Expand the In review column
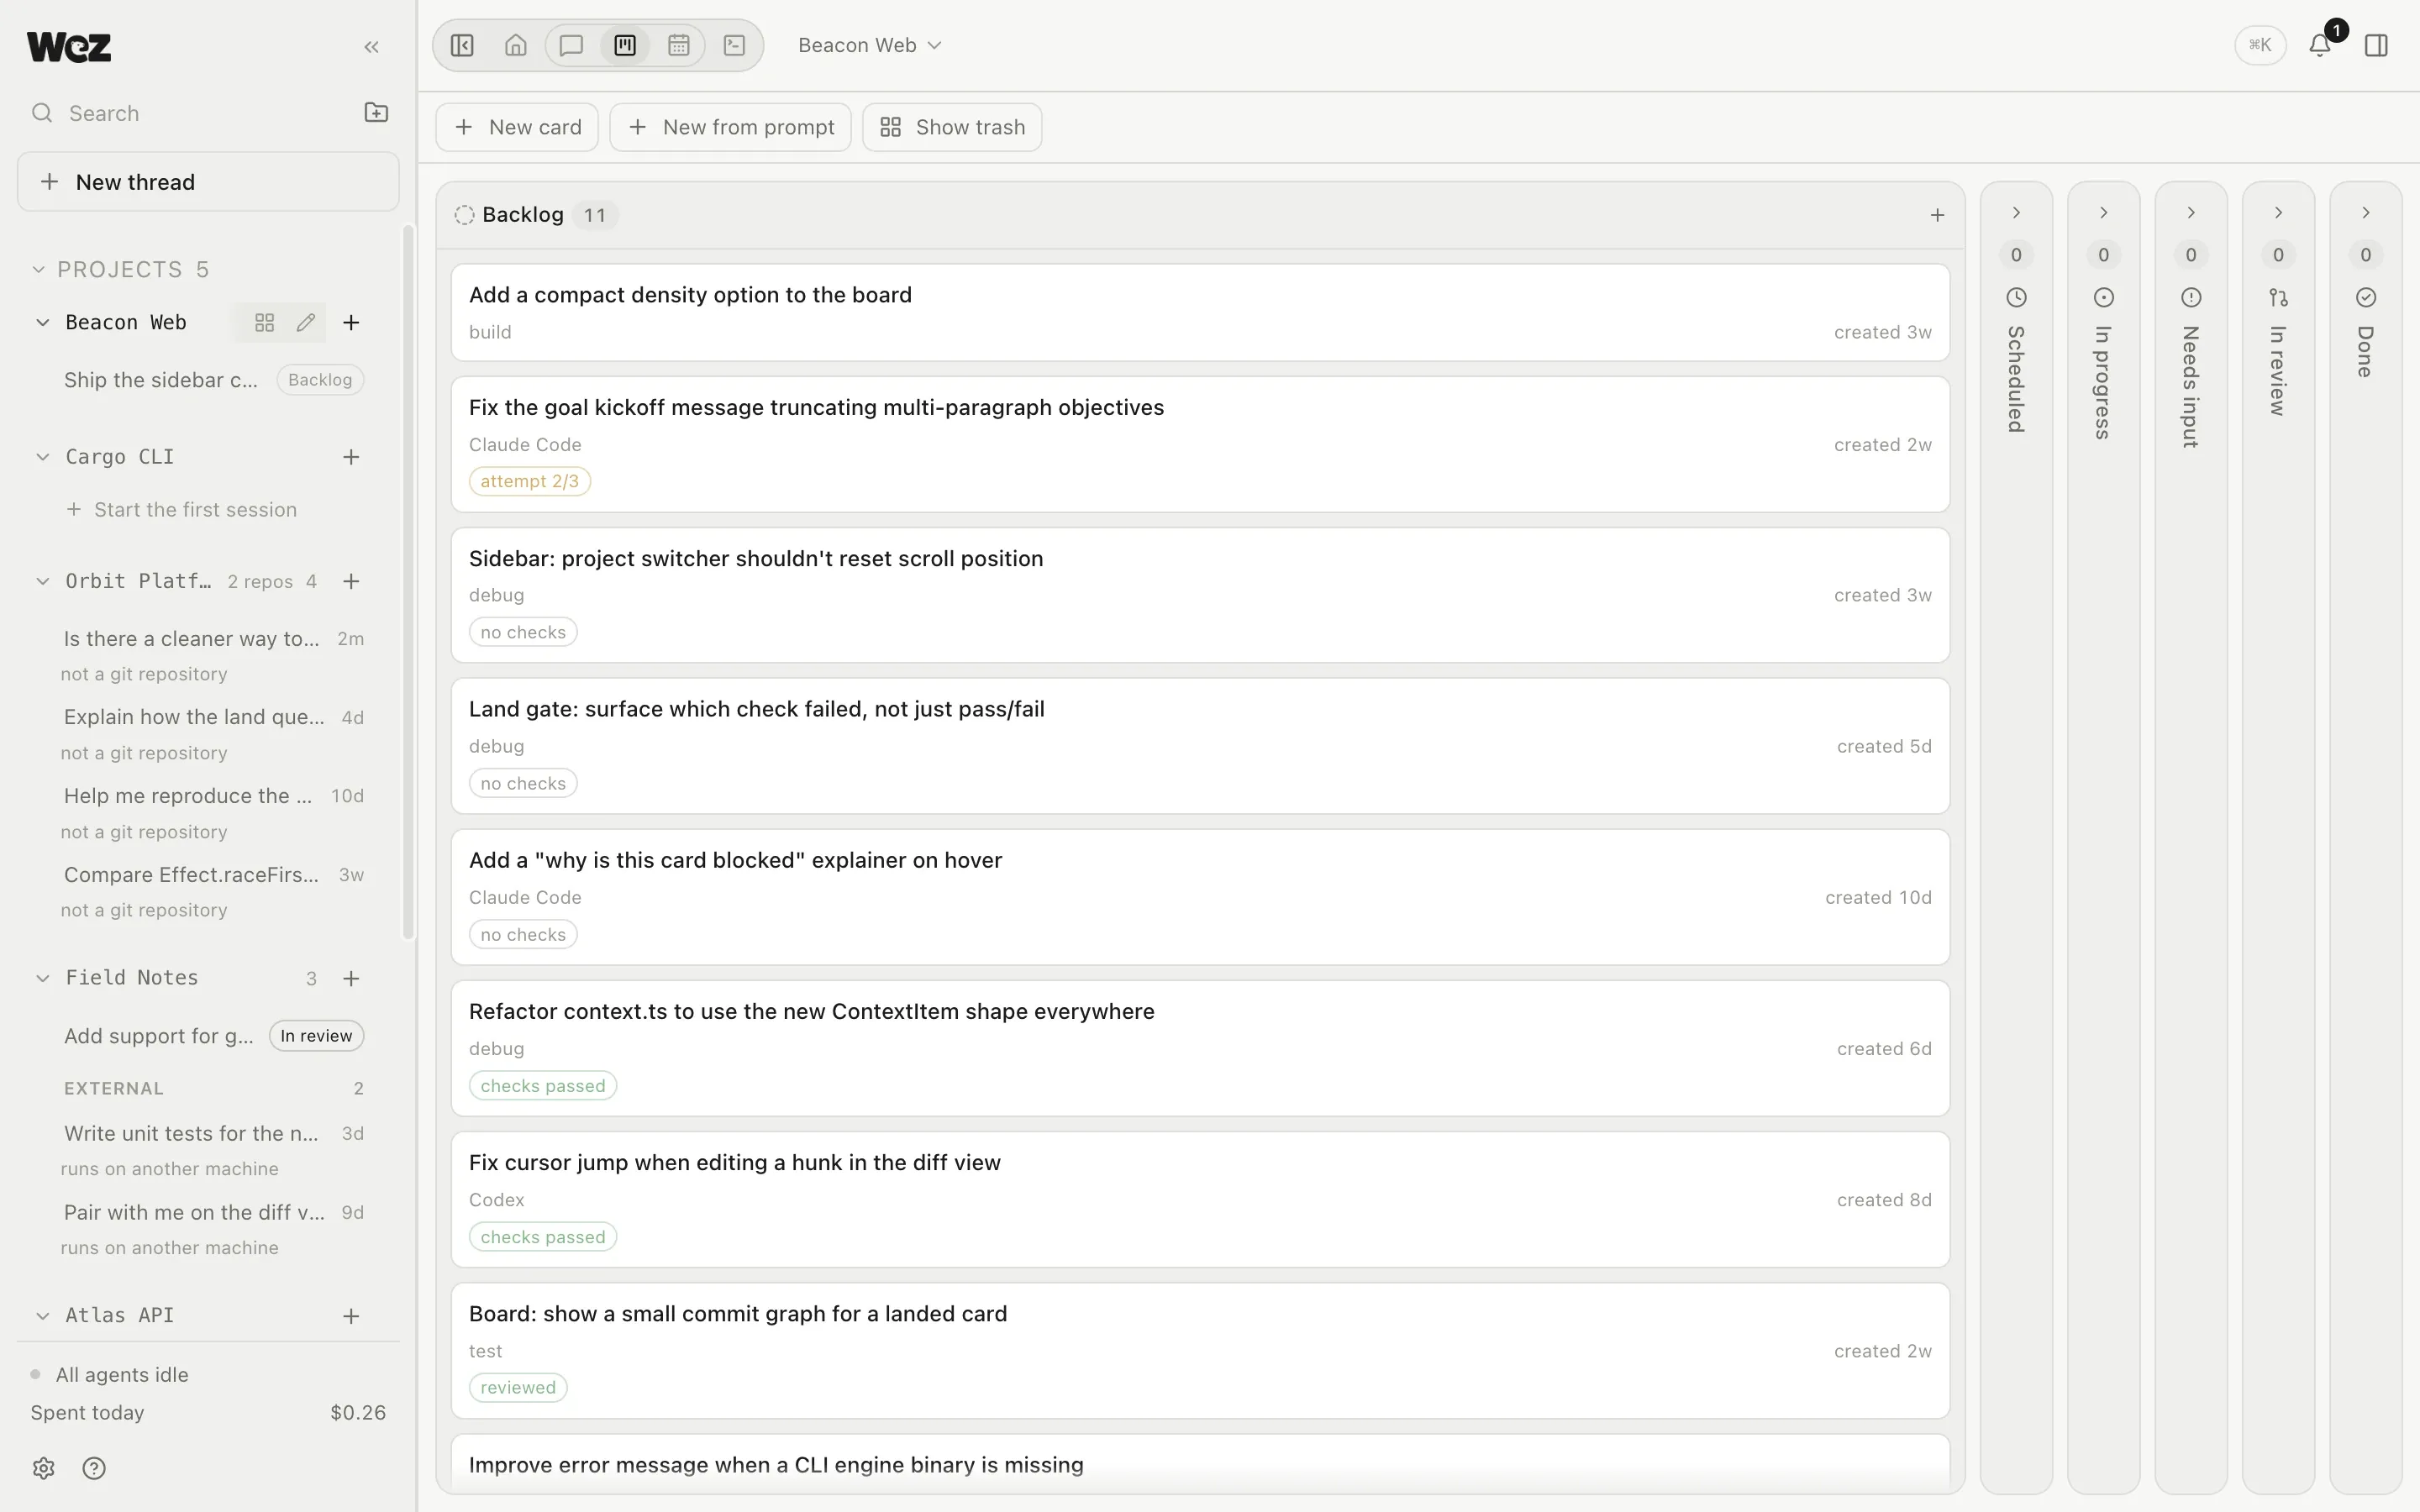 (2279, 213)
